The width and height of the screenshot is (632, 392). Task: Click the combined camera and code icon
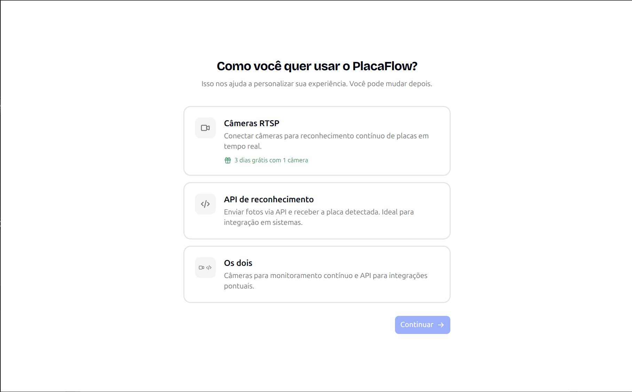click(x=205, y=268)
